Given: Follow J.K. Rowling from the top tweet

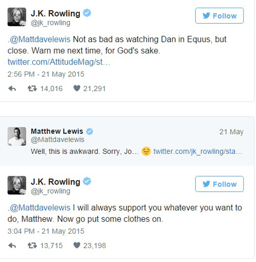Looking at the screenshot, I should (x=219, y=16).
